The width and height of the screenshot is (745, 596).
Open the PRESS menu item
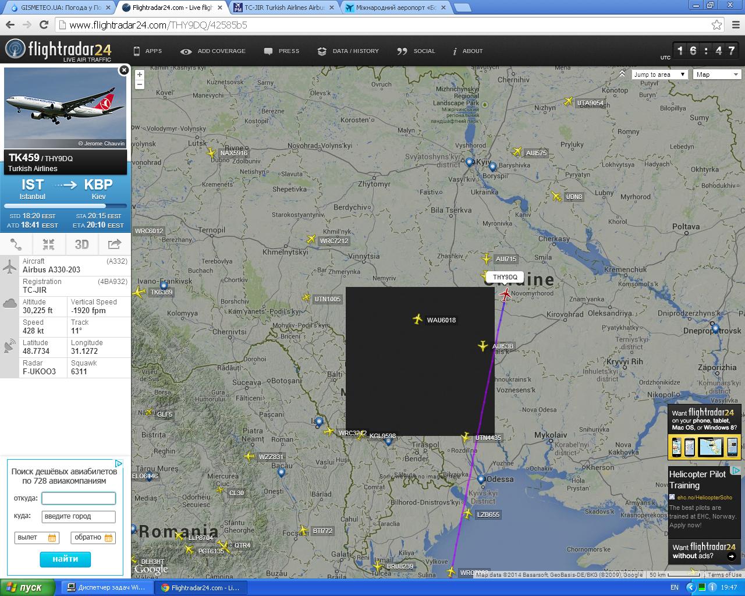click(282, 51)
